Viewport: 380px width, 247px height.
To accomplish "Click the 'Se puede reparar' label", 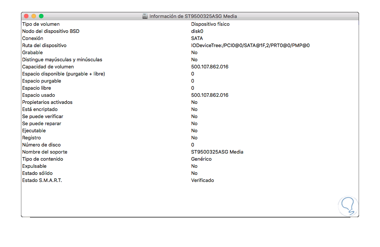I will (42, 123).
